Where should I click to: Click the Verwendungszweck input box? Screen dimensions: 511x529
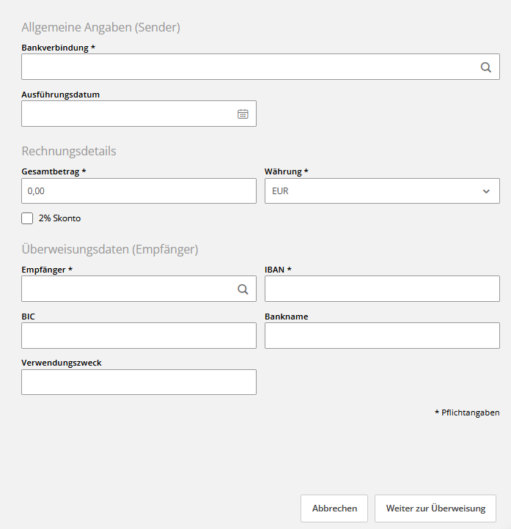139,382
